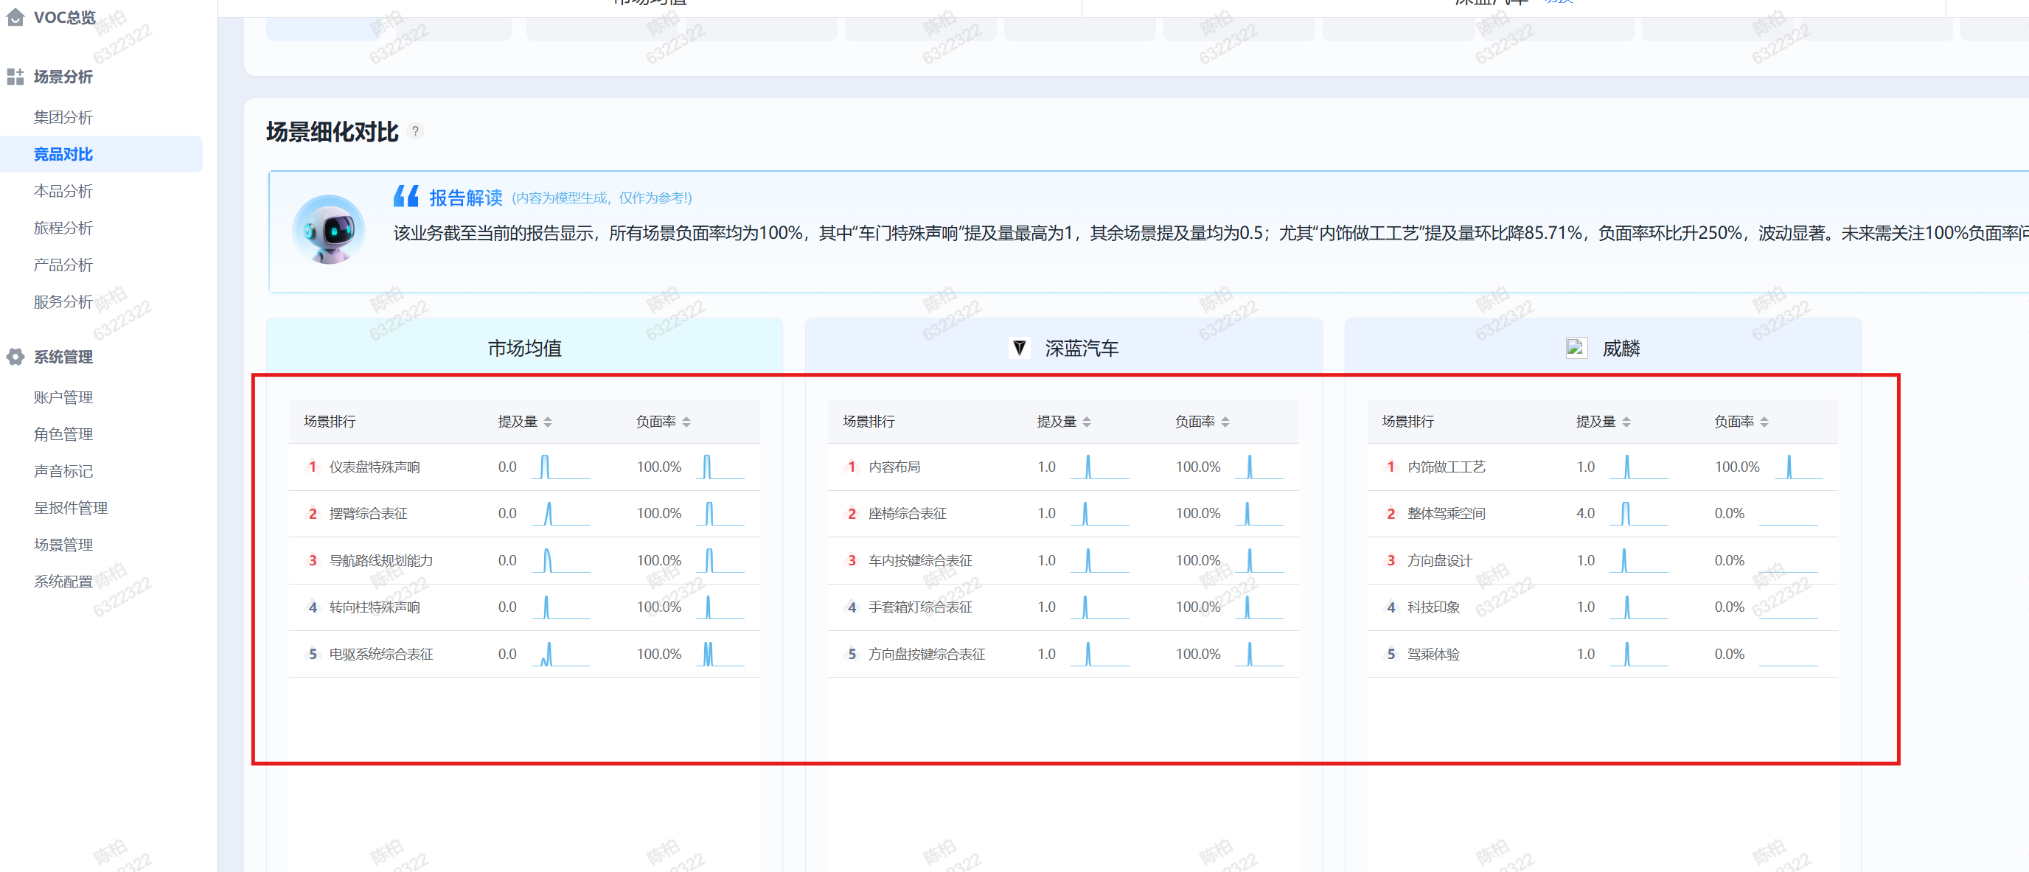Sort 威麟 table by 负面率
The height and width of the screenshot is (872, 2029).
(x=1764, y=422)
